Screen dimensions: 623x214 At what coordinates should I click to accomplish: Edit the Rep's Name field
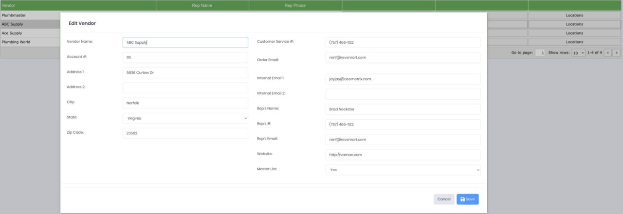pos(403,109)
